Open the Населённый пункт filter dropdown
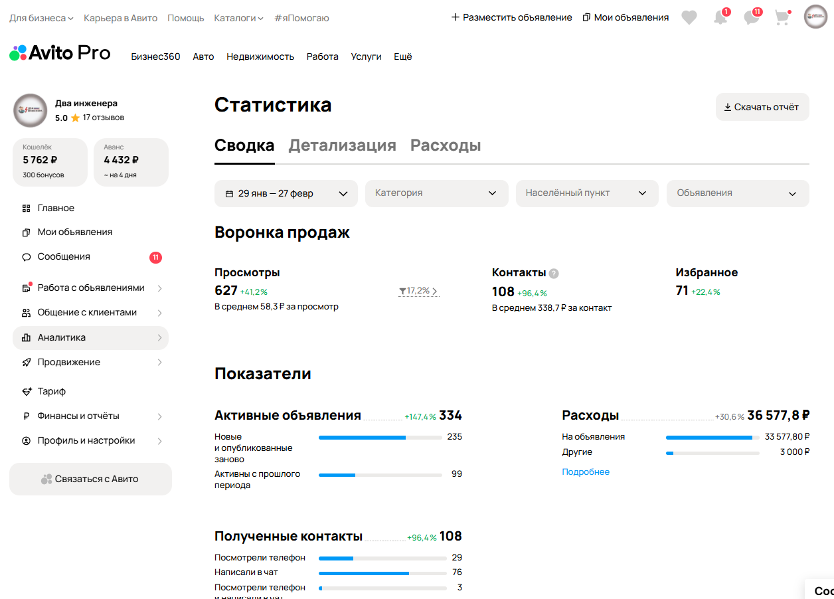Image resolution: width=834 pixels, height=599 pixels. pyautogui.click(x=587, y=193)
